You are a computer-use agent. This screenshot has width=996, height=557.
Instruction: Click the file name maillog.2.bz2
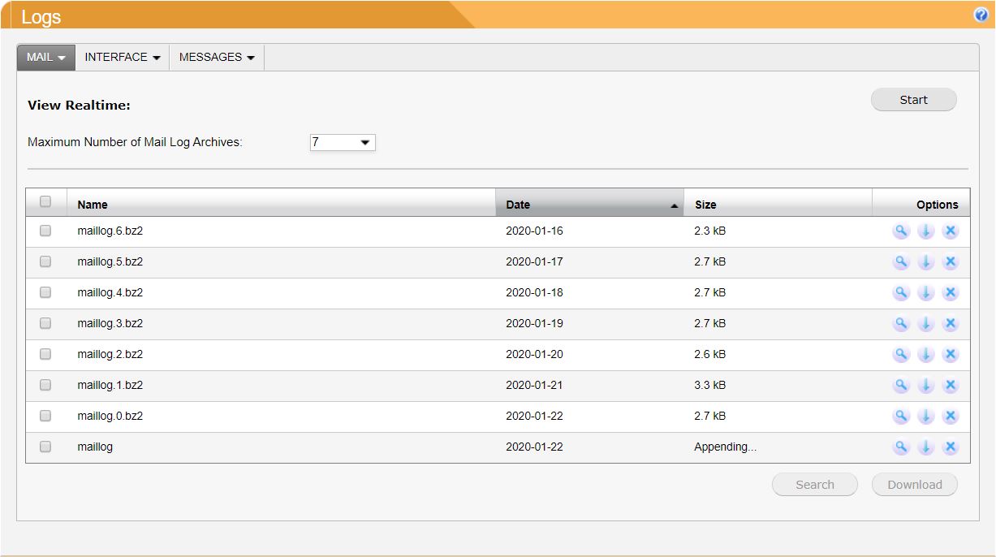110,355
